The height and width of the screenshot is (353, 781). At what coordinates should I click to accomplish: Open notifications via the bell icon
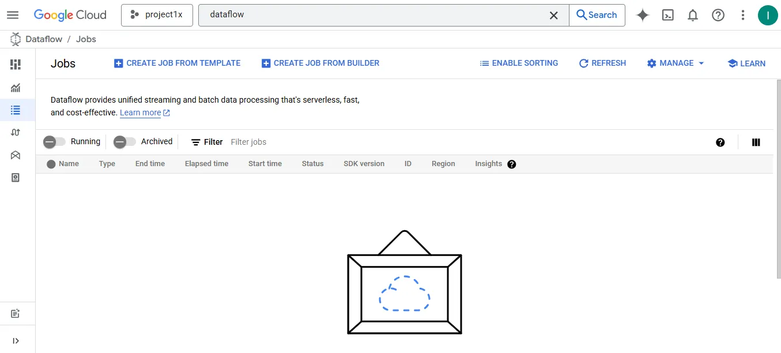coord(693,15)
